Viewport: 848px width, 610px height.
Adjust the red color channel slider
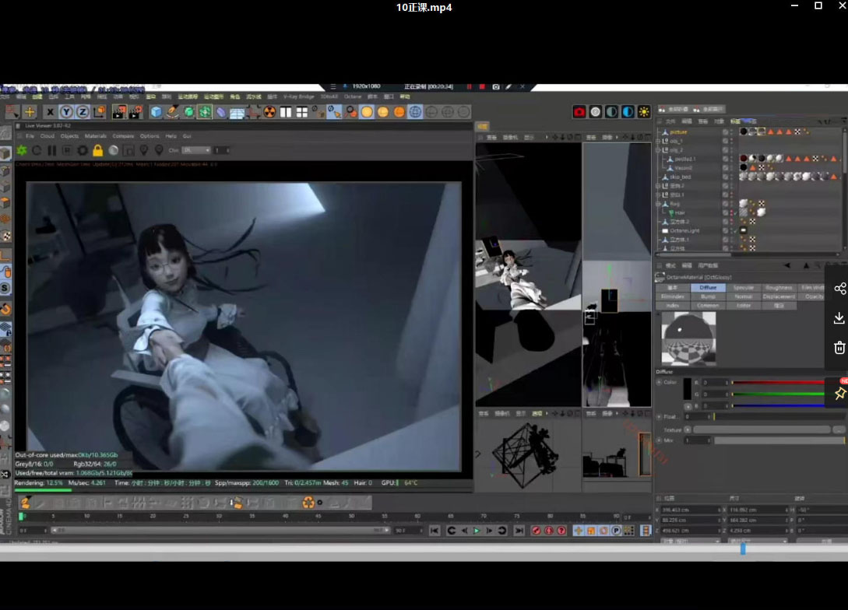point(779,383)
